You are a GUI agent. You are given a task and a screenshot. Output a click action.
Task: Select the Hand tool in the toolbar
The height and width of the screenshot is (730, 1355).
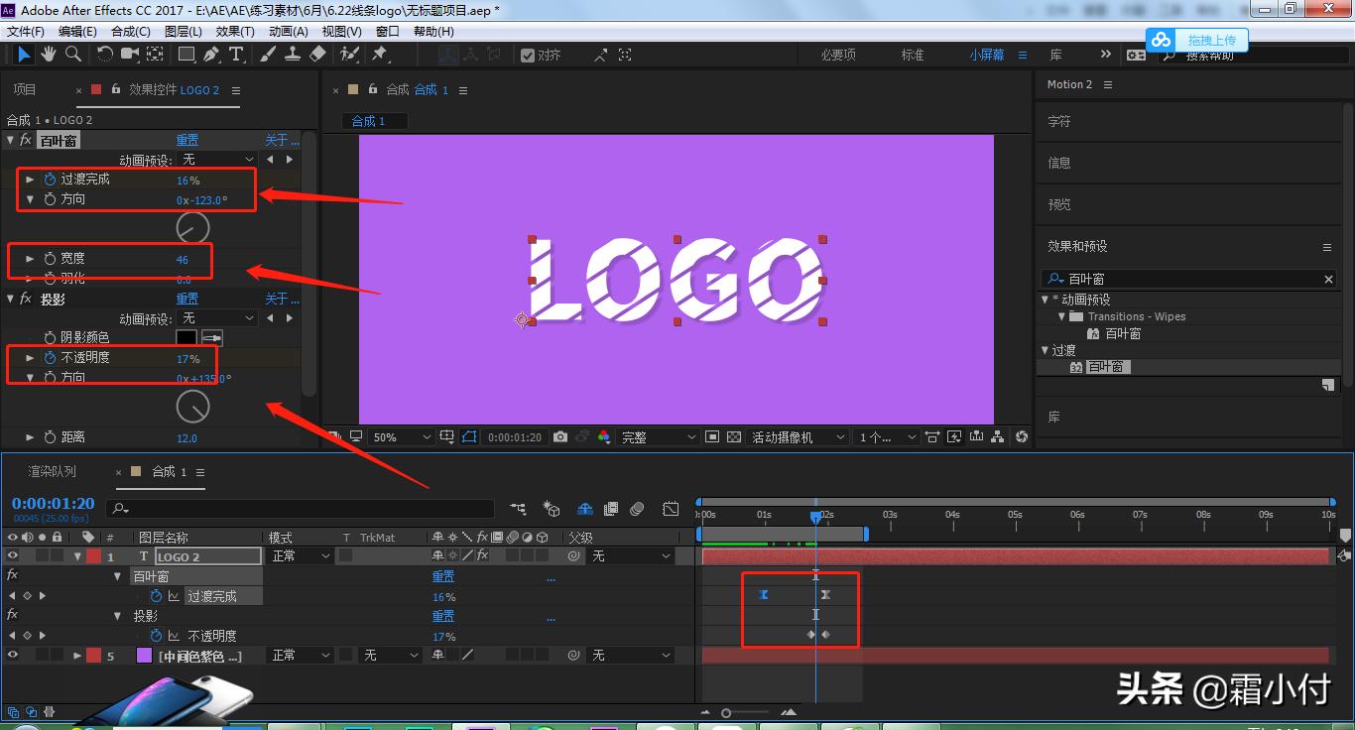point(48,55)
